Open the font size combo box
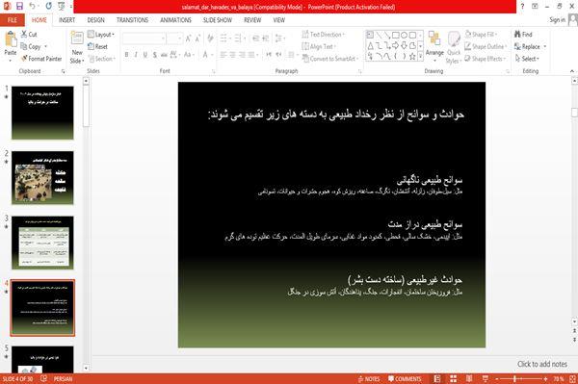578x384 pixels. [x=174, y=38]
